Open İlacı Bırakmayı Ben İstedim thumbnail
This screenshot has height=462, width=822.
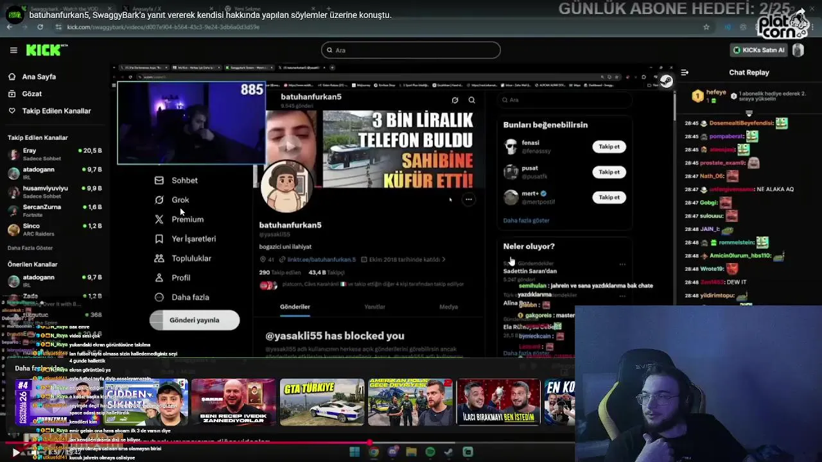(x=498, y=402)
